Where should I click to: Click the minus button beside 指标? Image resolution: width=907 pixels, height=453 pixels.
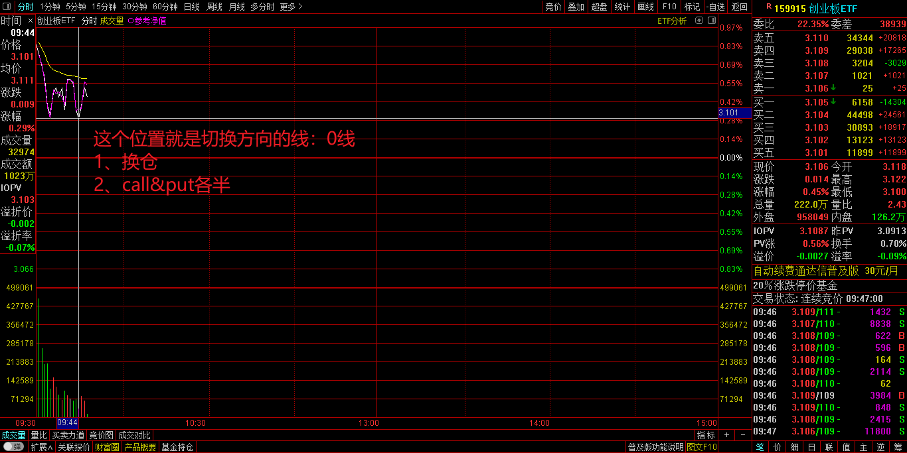coord(742,435)
